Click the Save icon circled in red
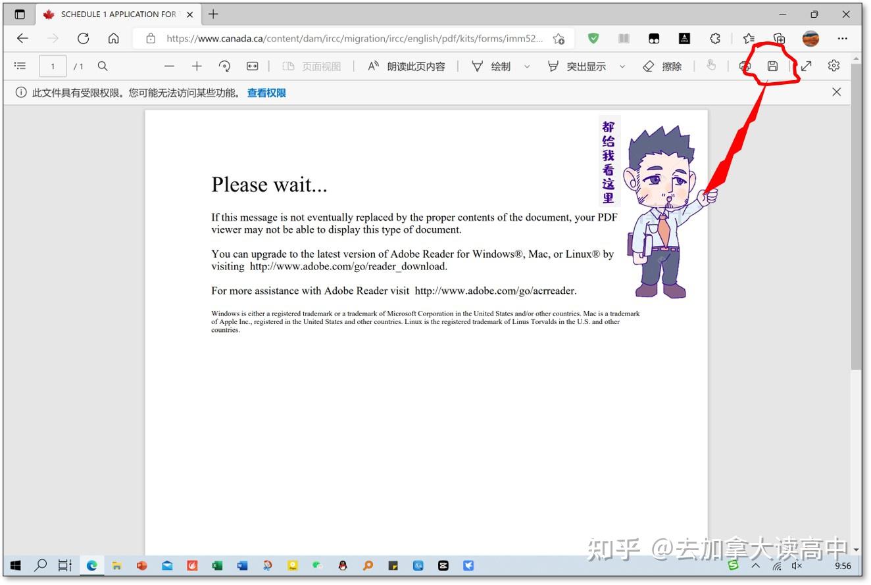 tap(773, 66)
